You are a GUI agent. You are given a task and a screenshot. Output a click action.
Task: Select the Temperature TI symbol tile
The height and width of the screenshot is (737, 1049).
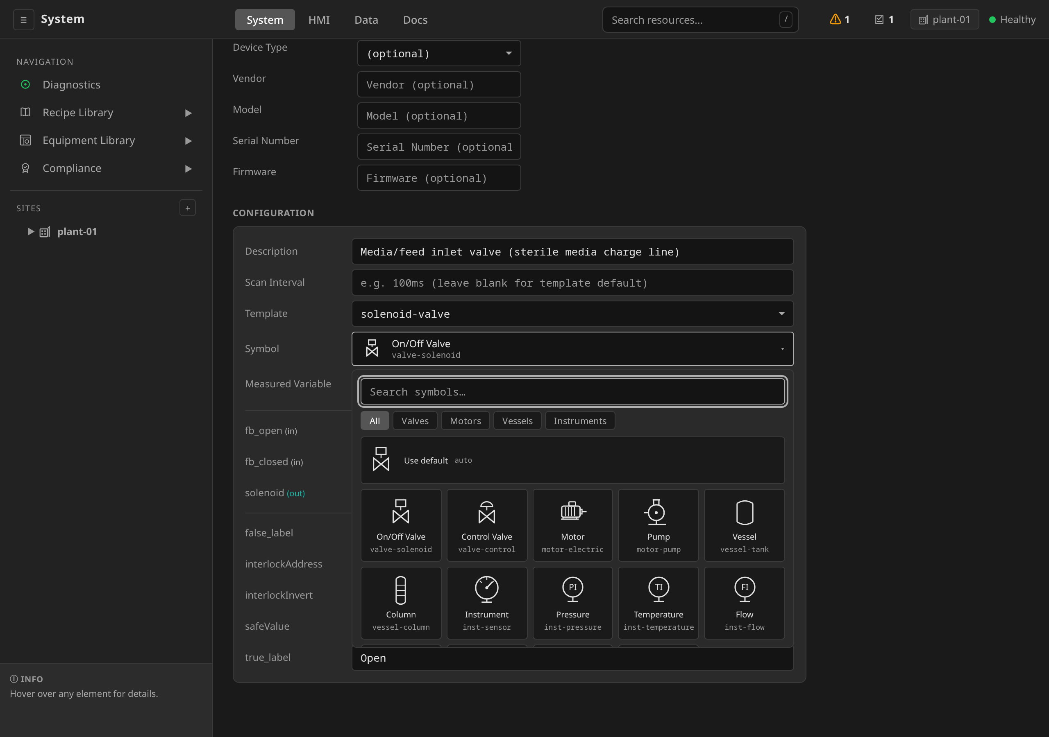point(658,603)
